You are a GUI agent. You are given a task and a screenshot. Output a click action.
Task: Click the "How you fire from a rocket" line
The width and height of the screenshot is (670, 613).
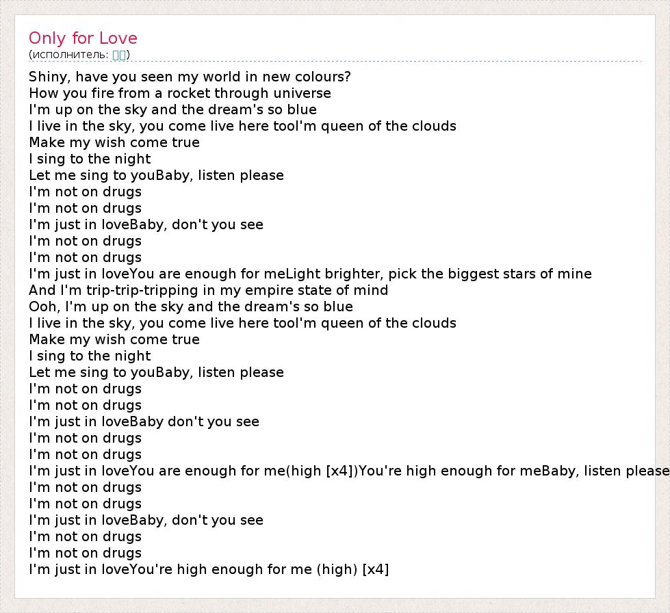180,93
